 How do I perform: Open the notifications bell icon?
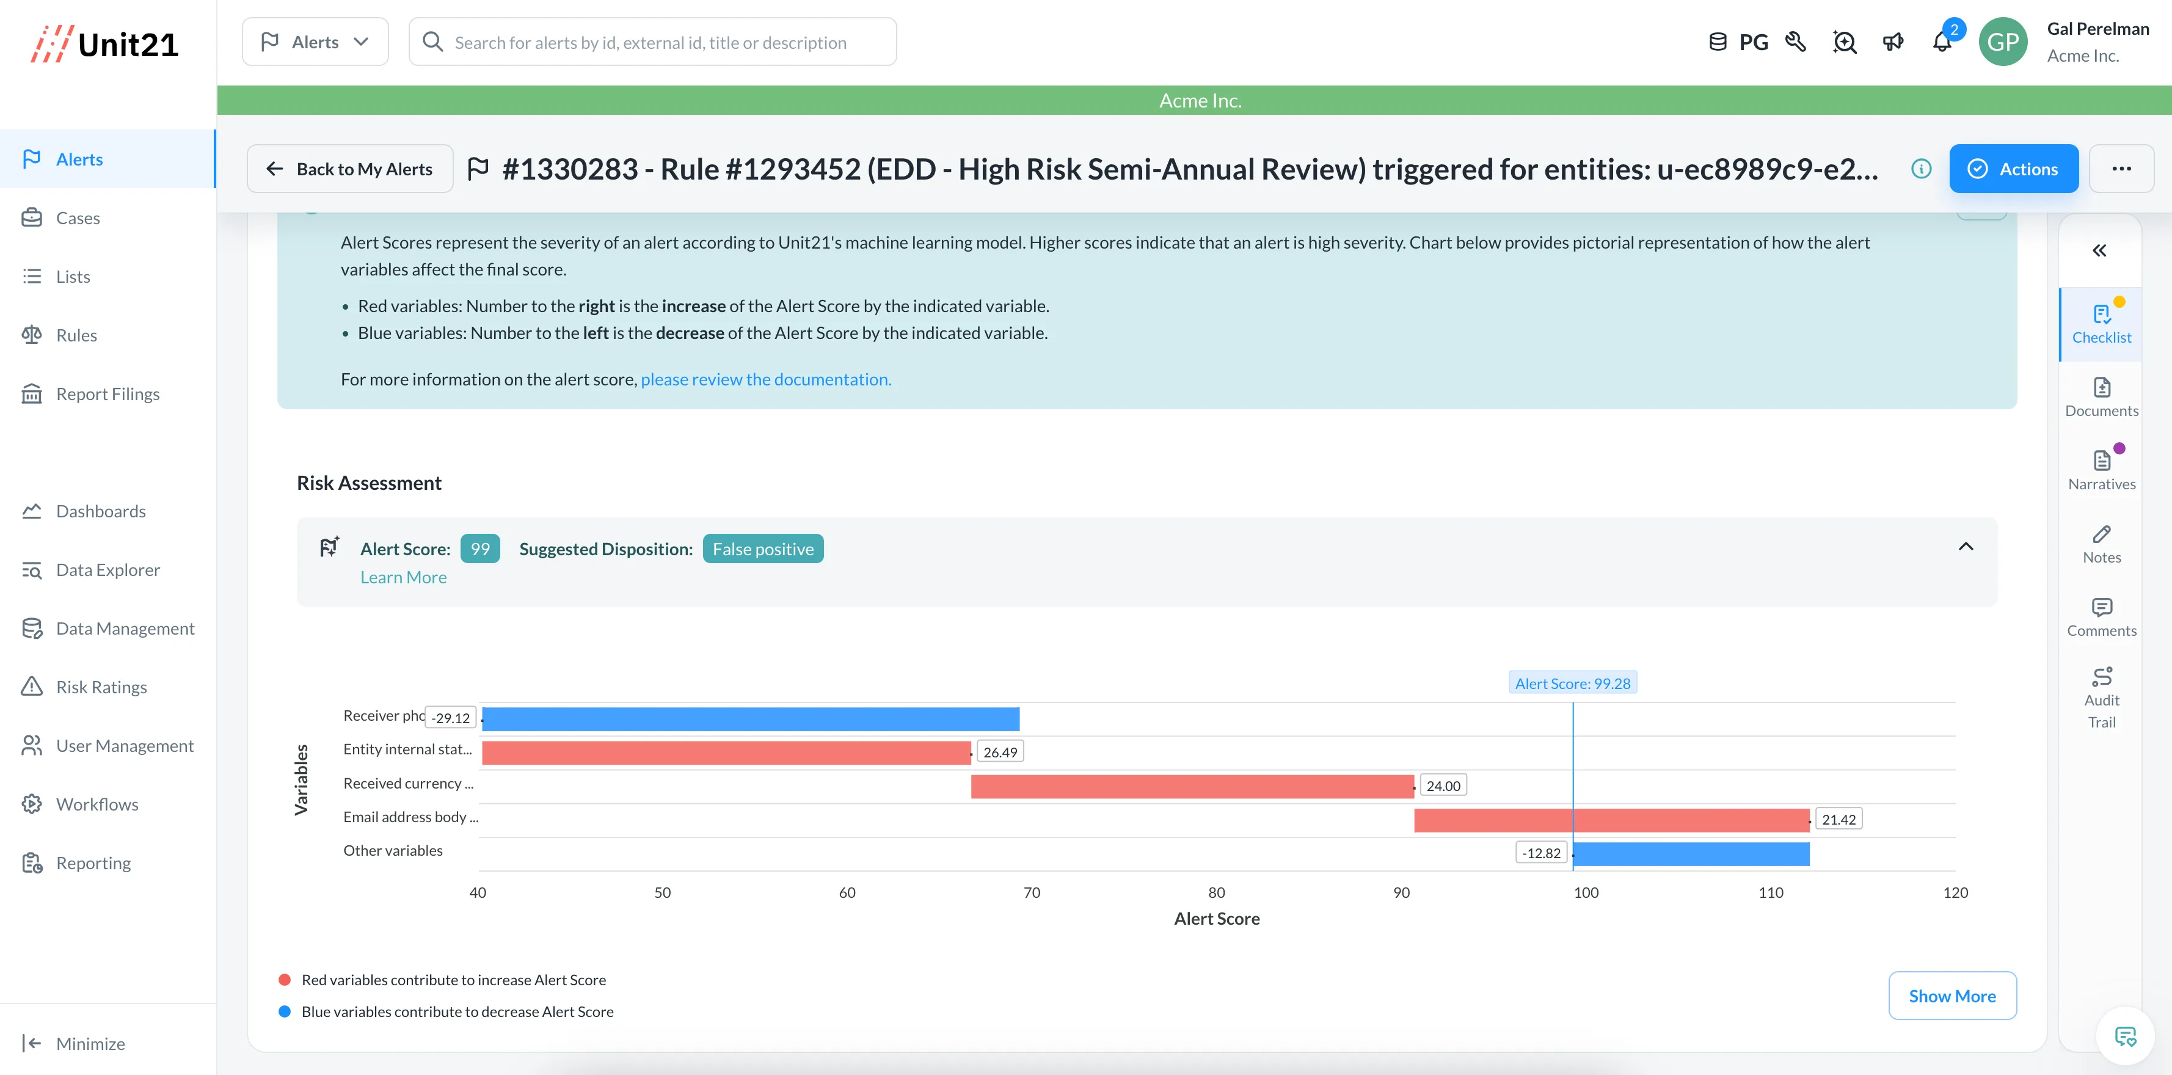click(1941, 42)
